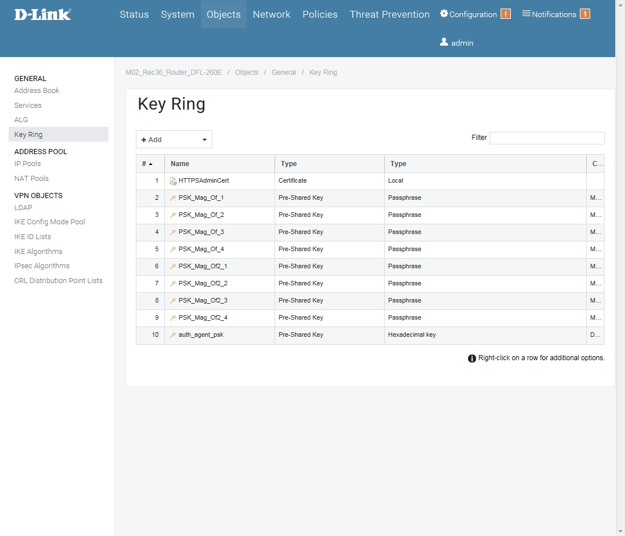Click the Configuration gear icon
The width and height of the screenshot is (625, 536).
click(444, 14)
